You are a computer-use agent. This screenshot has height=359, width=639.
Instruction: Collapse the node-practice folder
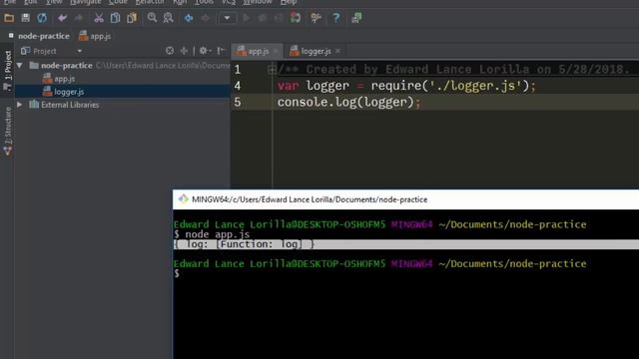pyautogui.click(x=20, y=65)
